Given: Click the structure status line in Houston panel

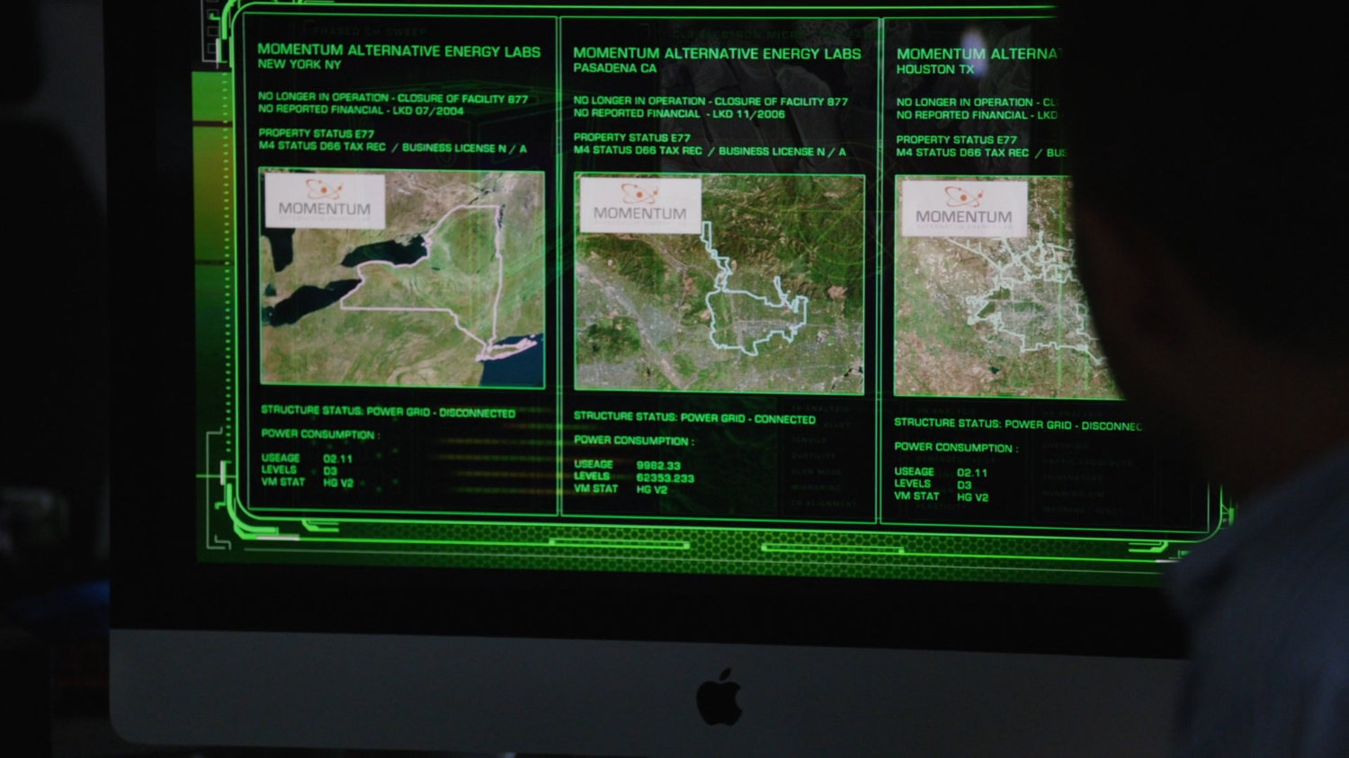Looking at the screenshot, I should click(1018, 424).
